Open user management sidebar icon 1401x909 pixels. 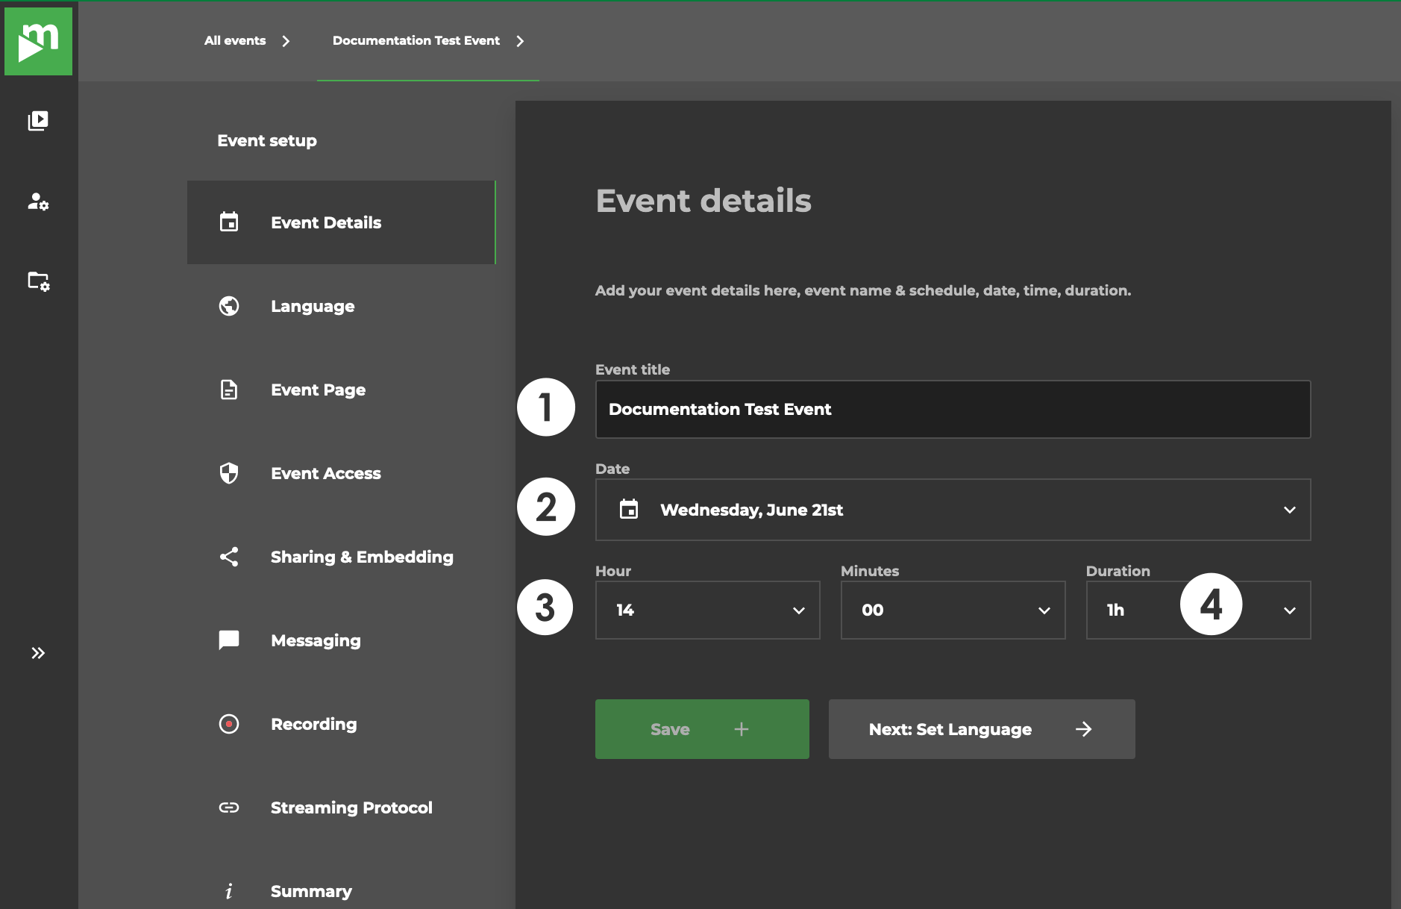(x=38, y=202)
